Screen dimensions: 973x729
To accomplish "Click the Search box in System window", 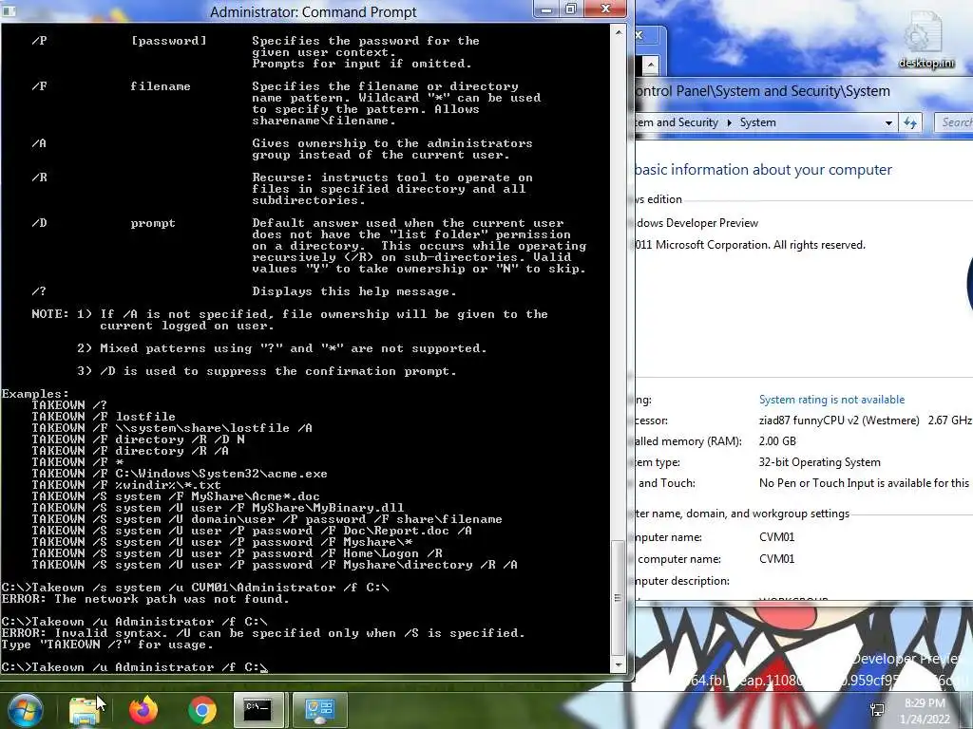I will pos(954,122).
